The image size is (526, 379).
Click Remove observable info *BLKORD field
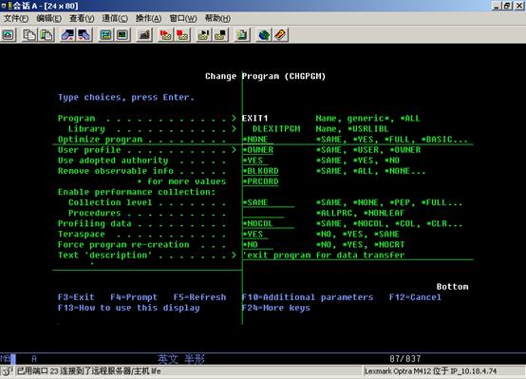click(x=261, y=171)
